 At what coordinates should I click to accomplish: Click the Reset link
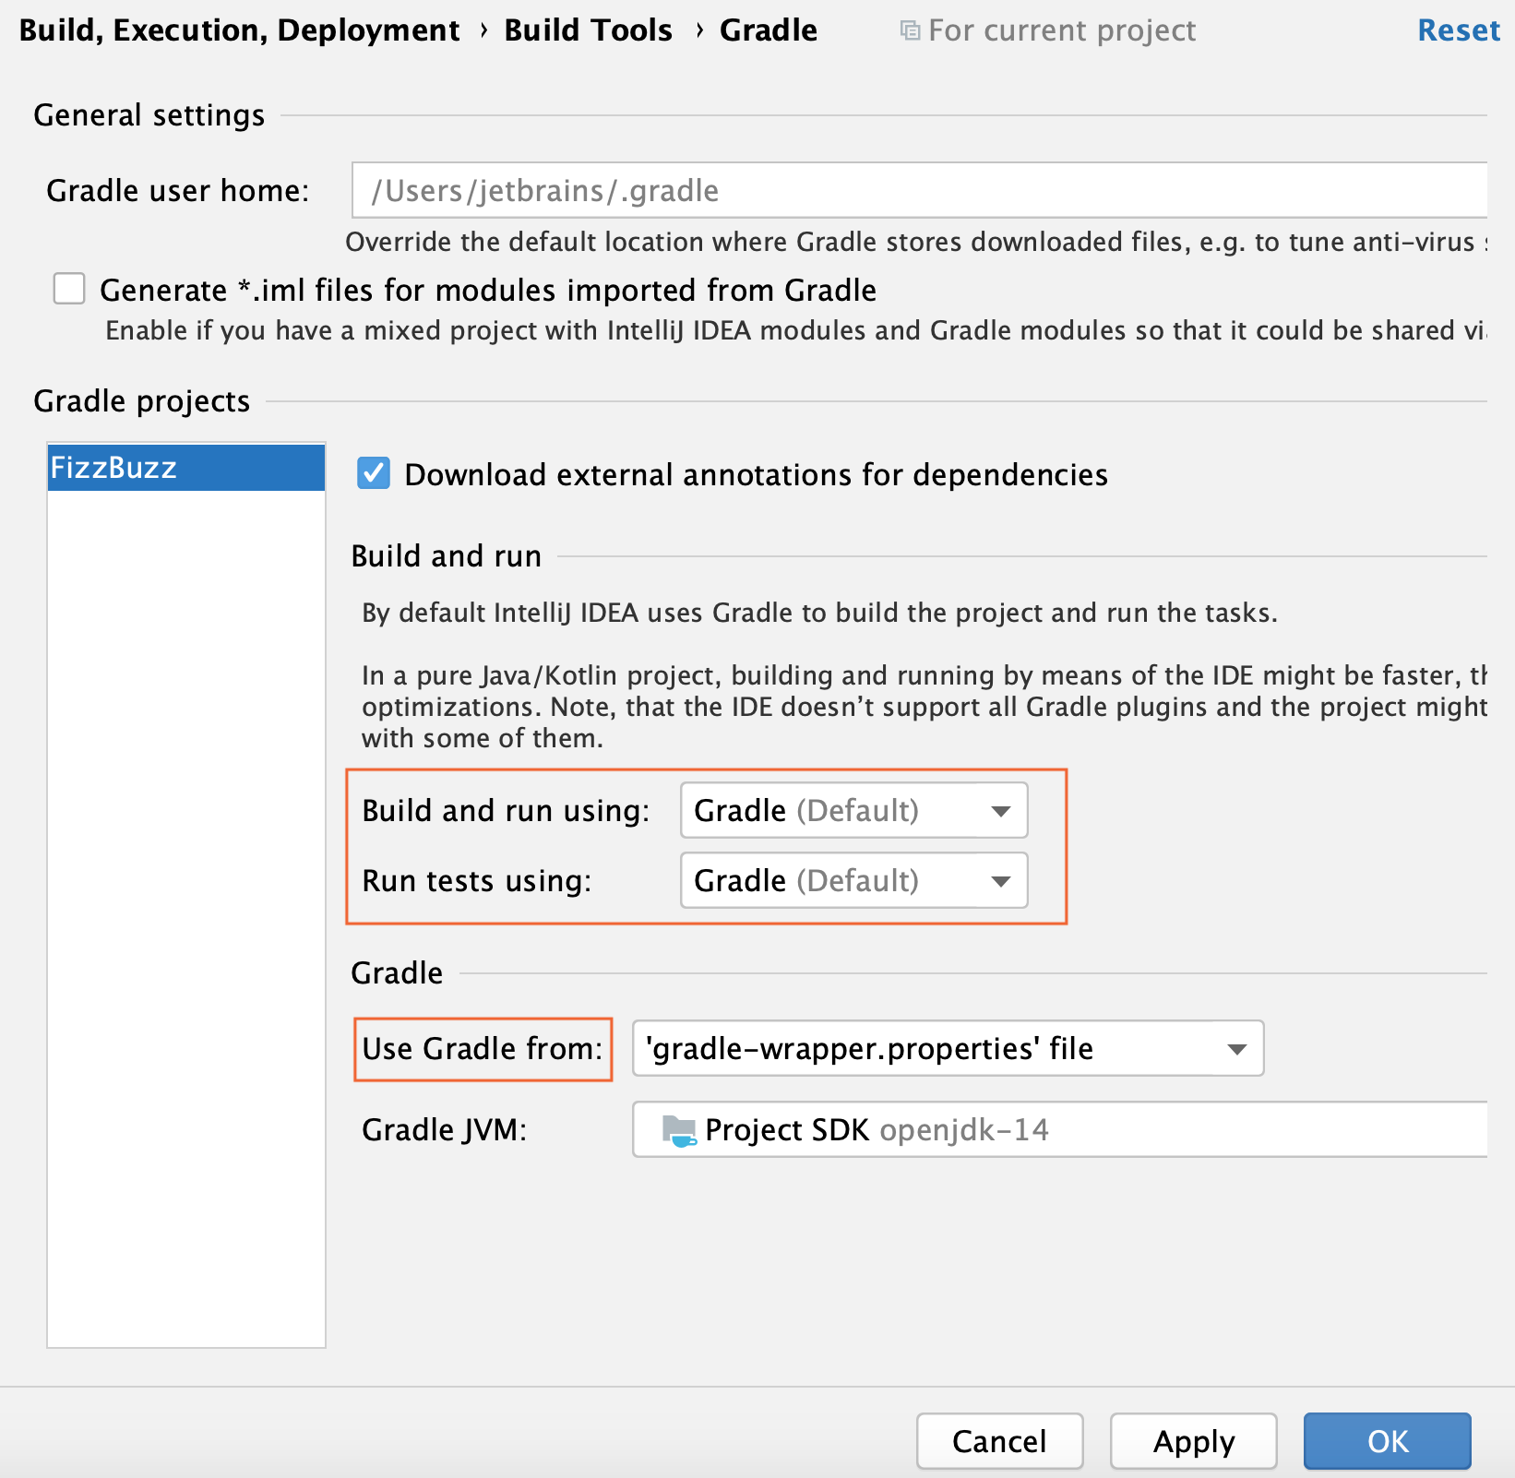pos(1458,30)
